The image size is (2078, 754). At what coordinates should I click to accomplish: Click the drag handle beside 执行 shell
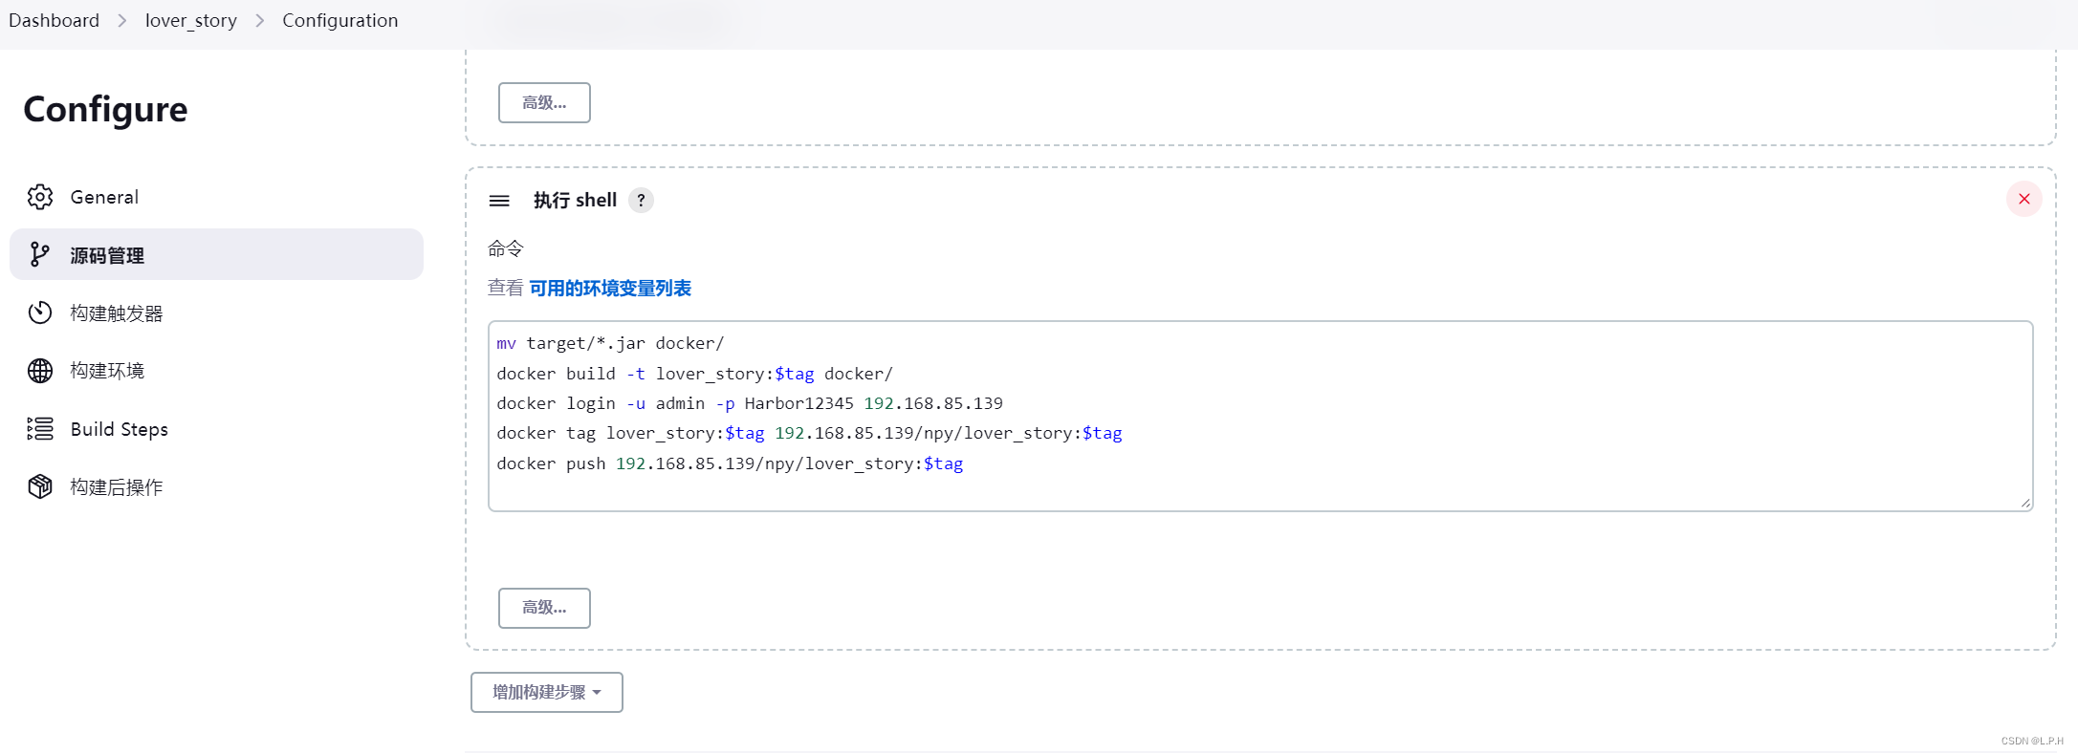(x=499, y=201)
